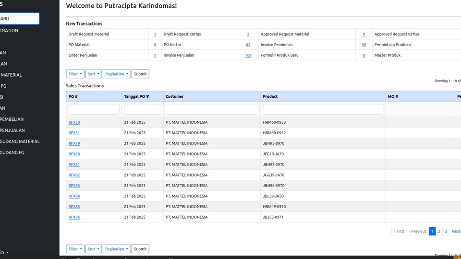The image size is (461, 259).
Task: Go to page 2 of results
Action: click(x=439, y=231)
